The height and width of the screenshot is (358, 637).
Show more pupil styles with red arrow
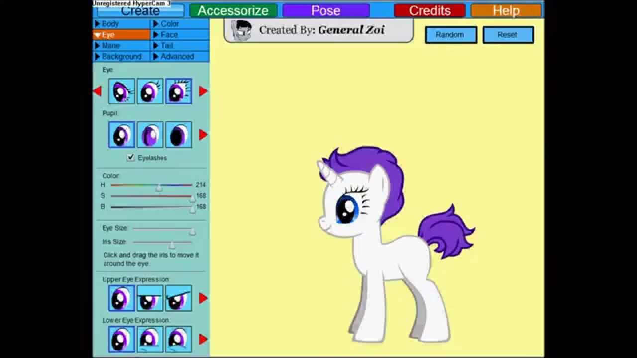203,135
